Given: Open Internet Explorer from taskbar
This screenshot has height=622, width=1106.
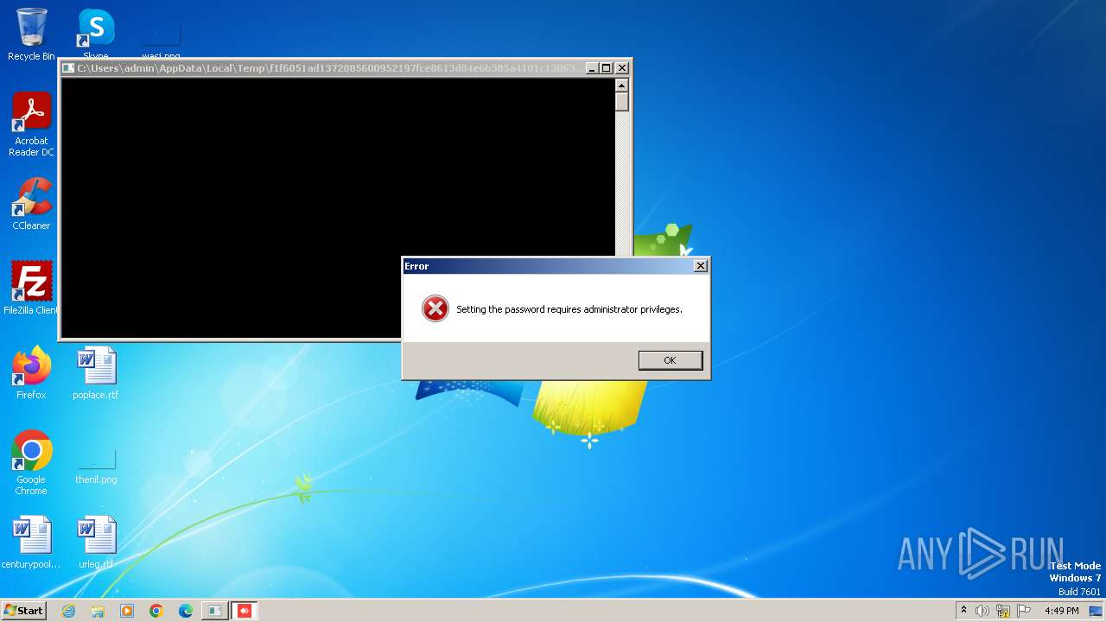Looking at the screenshot, I should 68,611.
